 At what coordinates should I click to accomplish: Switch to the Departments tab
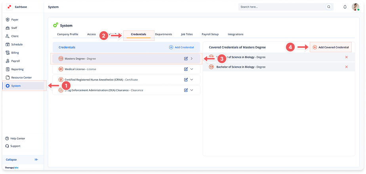[x=164, y=34]
